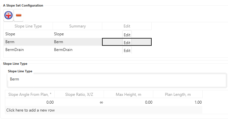Click the Slope Angle From Plan value 0.00
Image resolution: width=228 pixels, height=121 pixels.
[30, 102]
